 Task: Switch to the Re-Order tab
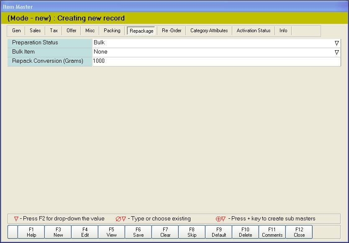172,31
